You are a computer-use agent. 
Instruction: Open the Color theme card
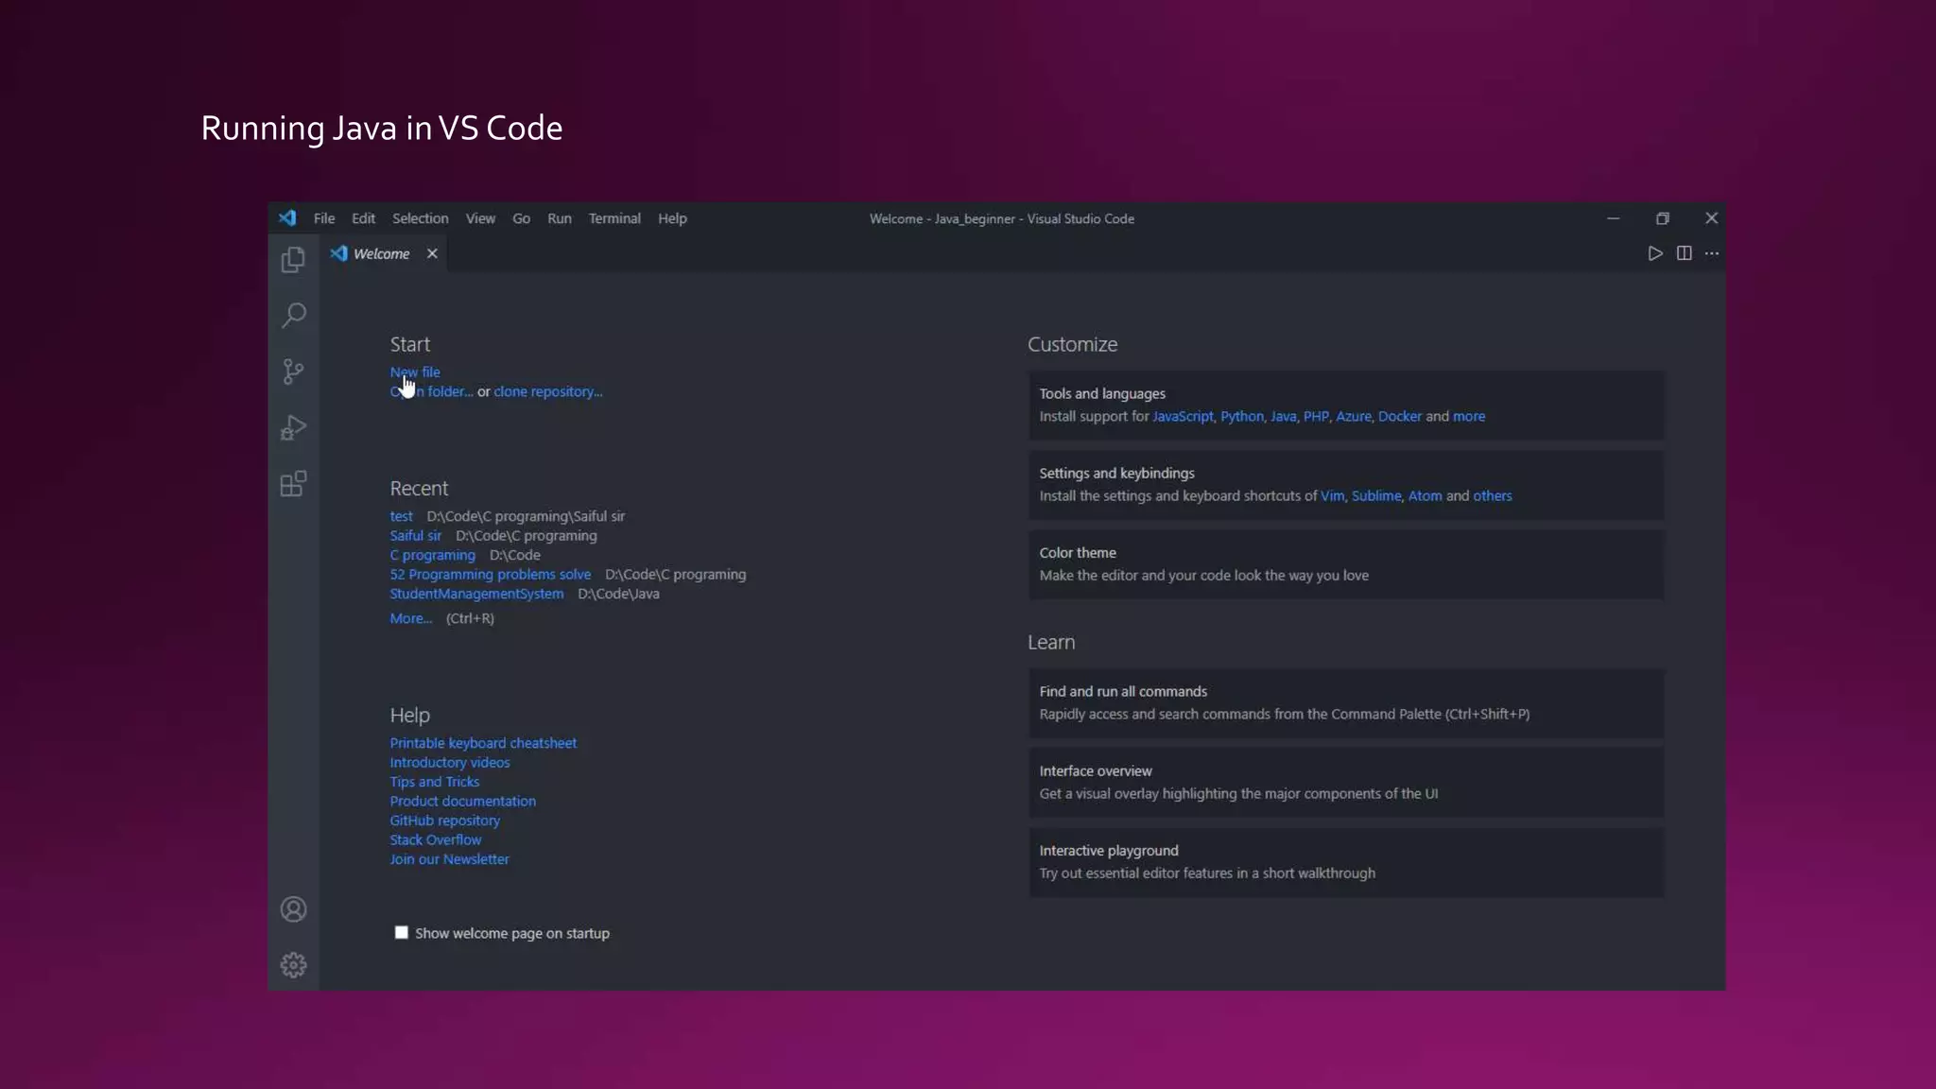click(x=1346, y=564)
